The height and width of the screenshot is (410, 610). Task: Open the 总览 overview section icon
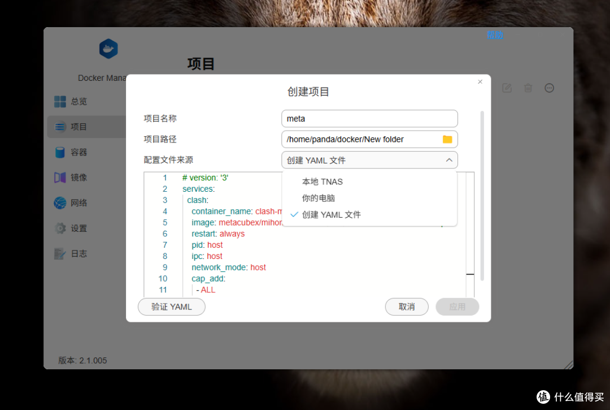[x=60, y=102]
